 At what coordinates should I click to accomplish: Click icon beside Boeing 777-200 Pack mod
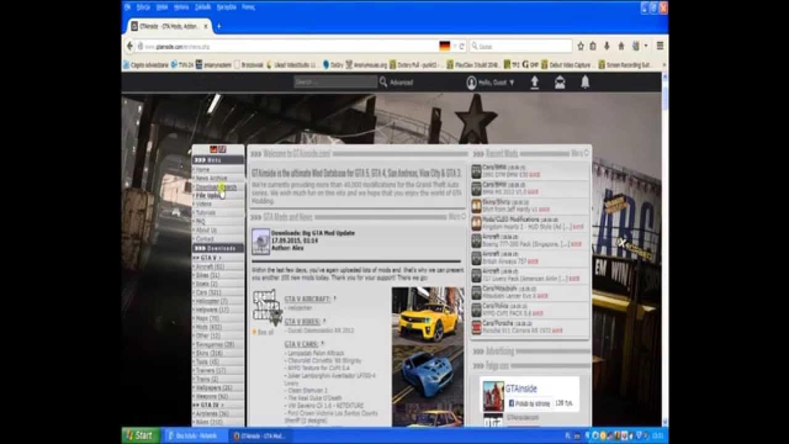[x=476, y=240]
